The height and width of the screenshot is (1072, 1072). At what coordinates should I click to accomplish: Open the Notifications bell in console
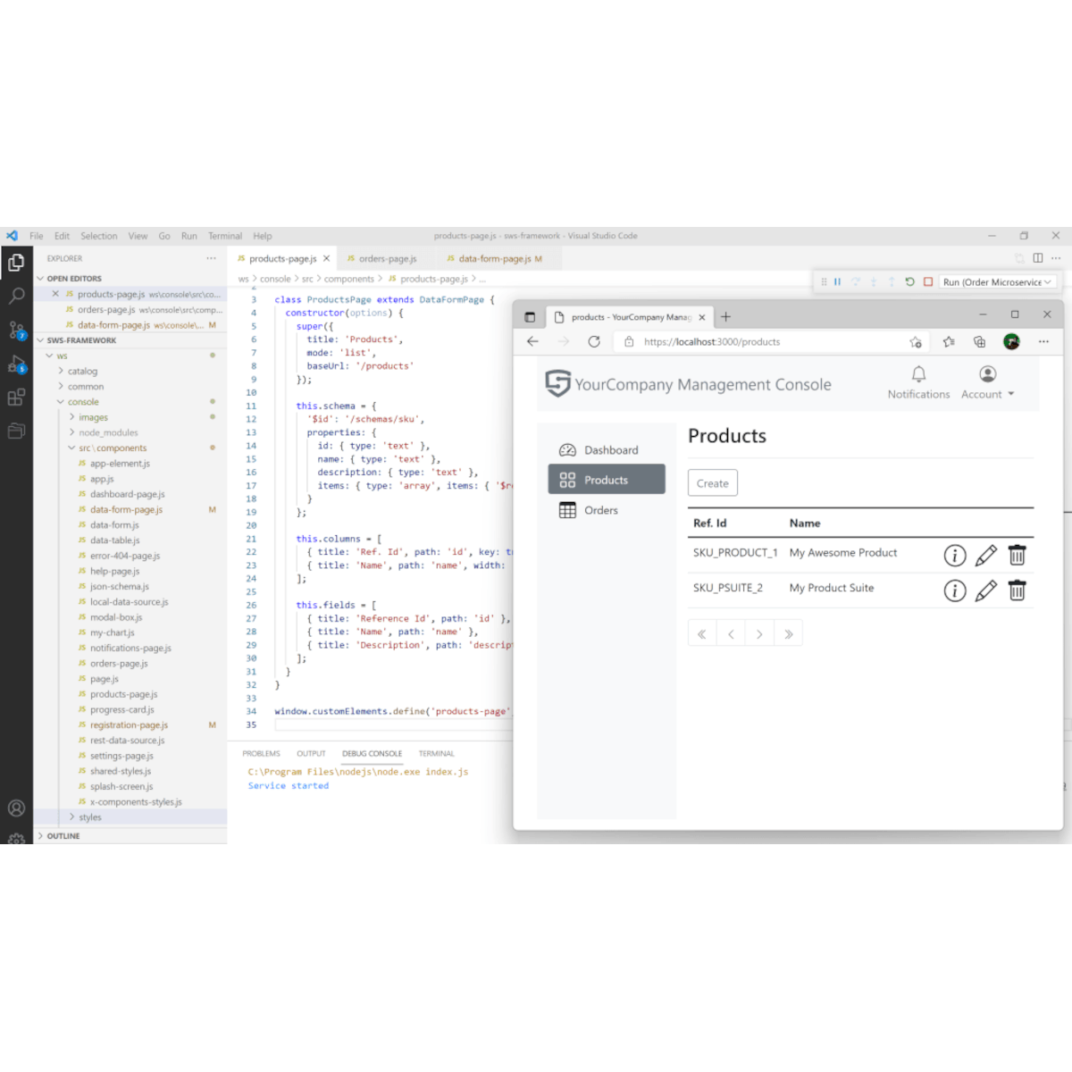(918, 374)
